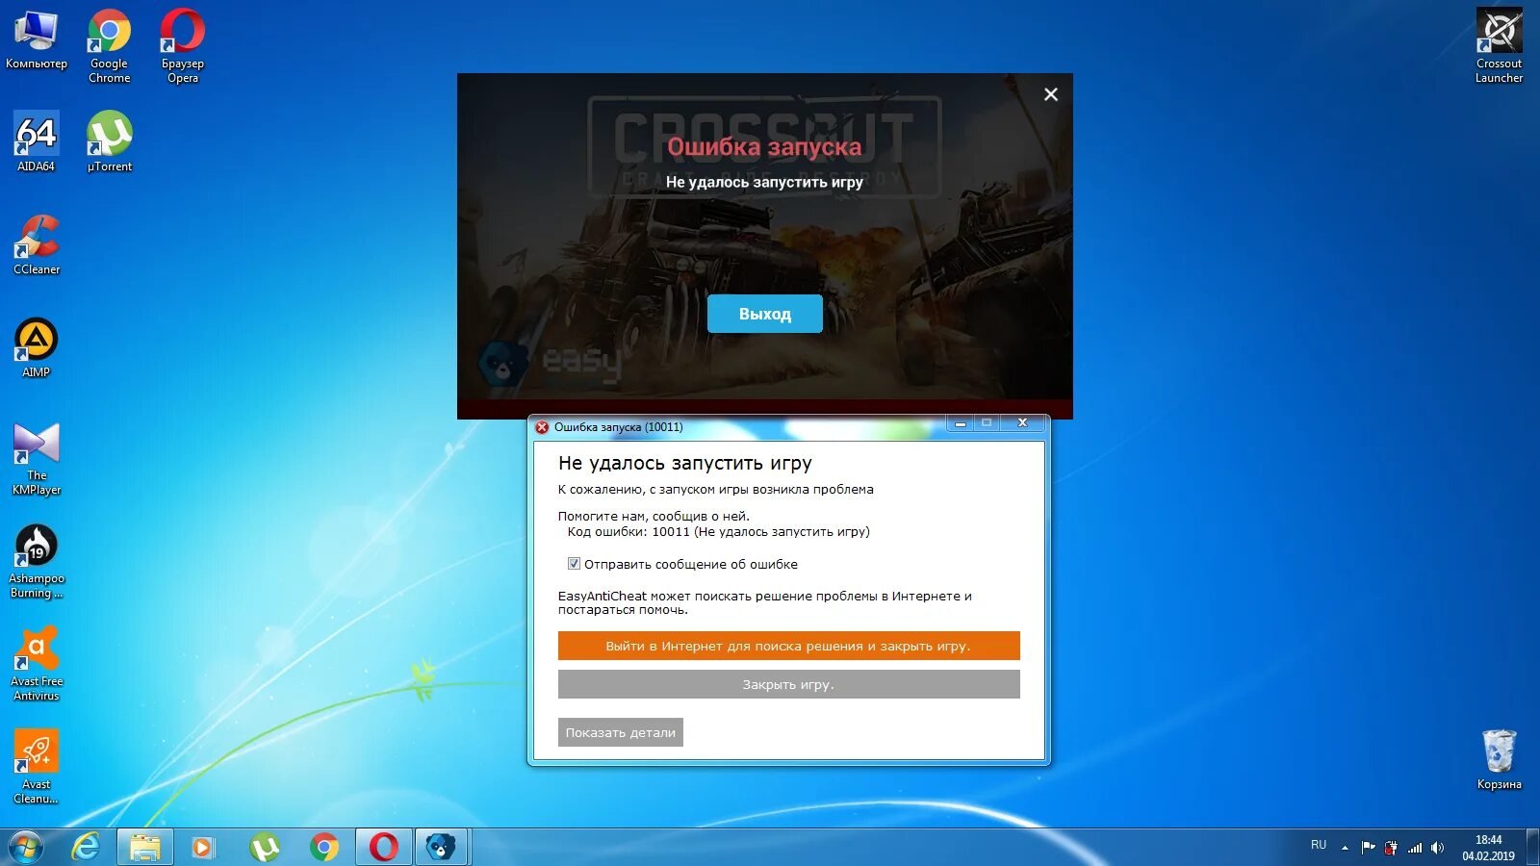This screenshot has height=866, width=1540.
Task: Click Выйти в Интернет для поиска решения button
Action: point(789,646)
